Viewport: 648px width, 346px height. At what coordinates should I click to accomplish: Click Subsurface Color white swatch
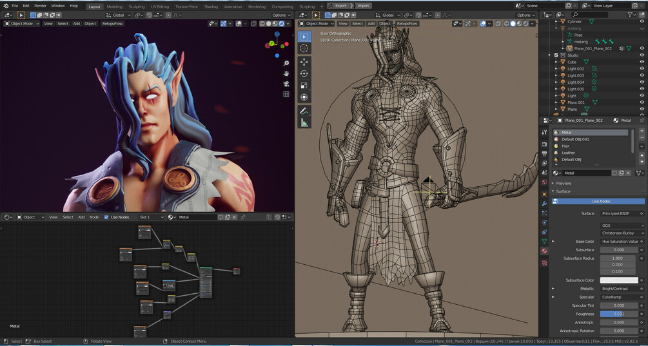point(618,280)
